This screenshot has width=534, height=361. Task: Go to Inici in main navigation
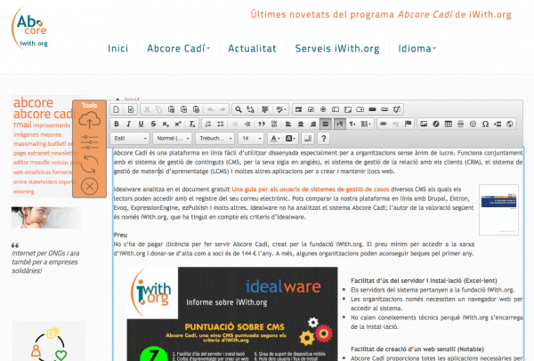117,49
